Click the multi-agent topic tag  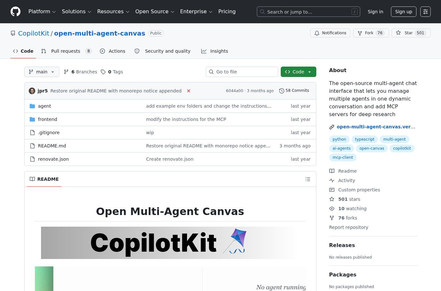point(394,139)
